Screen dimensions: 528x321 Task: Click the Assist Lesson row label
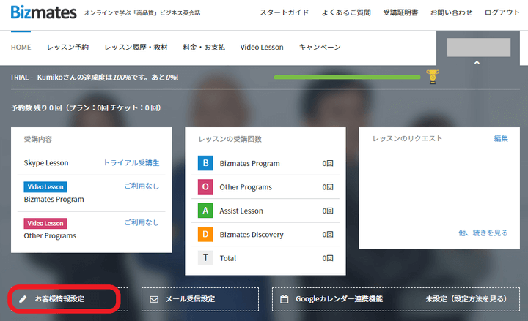click(x=241, y=211)
